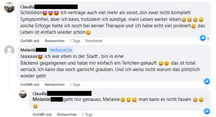Open the 1 Tage timestamp under Melanie's comment
This screenshot has height=117, width=216.
pyautogui.click(x=75, y=85)
